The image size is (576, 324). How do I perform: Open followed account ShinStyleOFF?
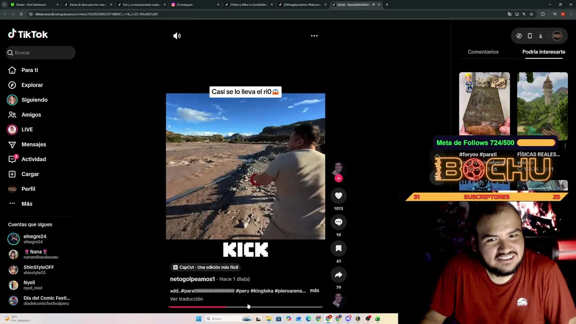tap(40, 270)
